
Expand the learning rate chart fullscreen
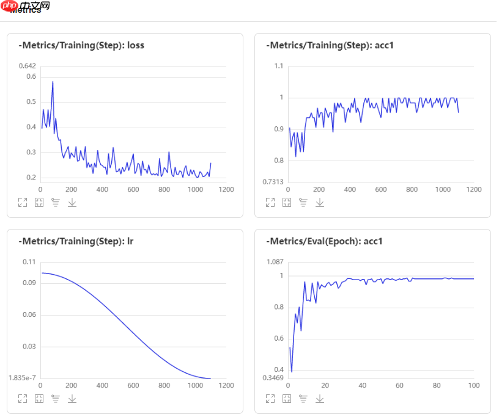(x=23, y=399)
